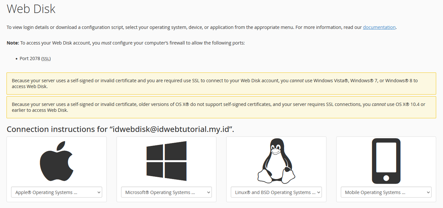Click the Apple logo icon
443x208 pixels.
point(57,161)
